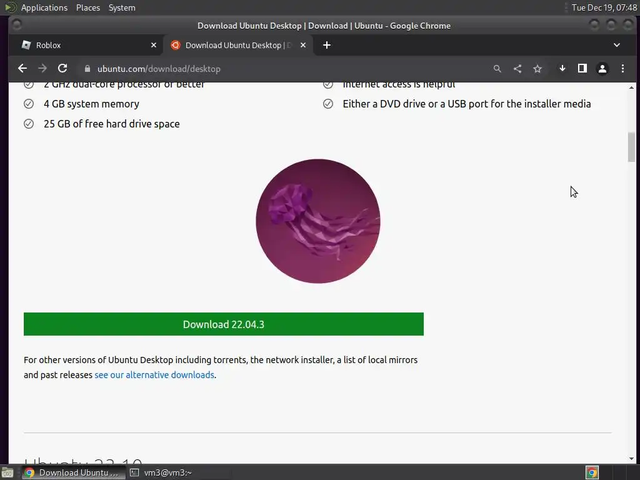Click the Download 22.04.3 button
Viewport: 640px width, 480px height.
click(224, 324)
